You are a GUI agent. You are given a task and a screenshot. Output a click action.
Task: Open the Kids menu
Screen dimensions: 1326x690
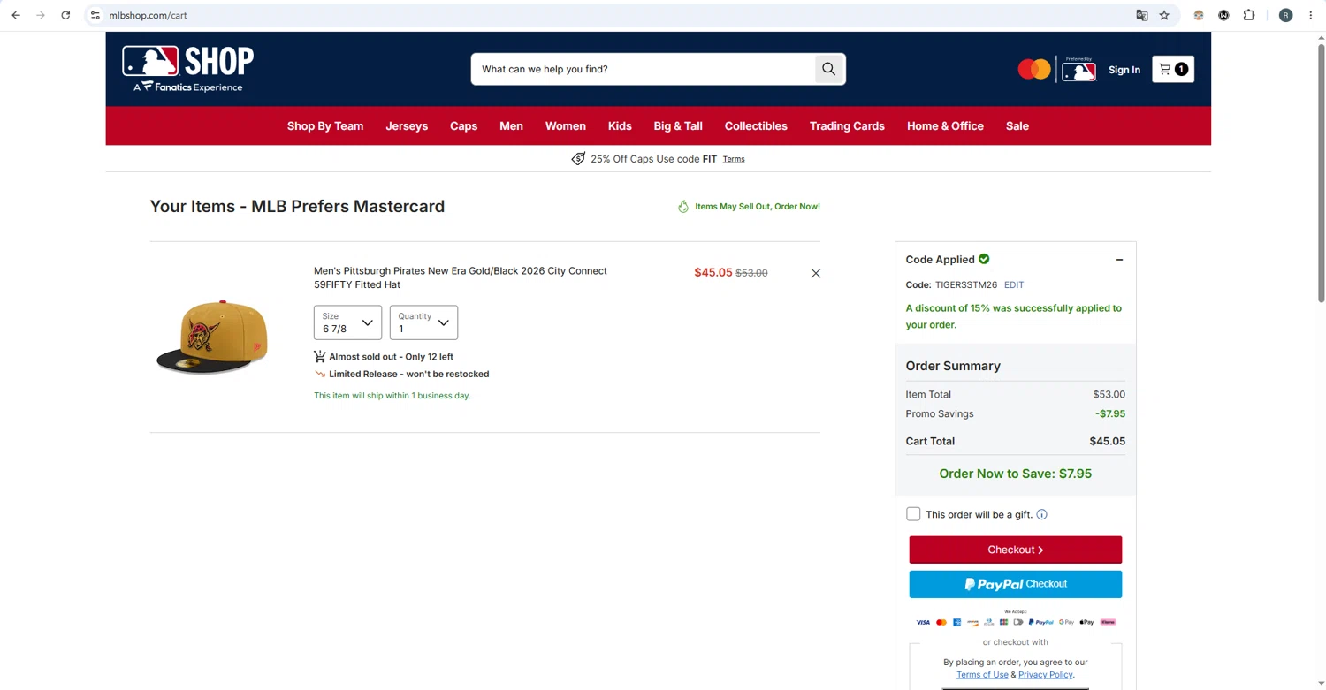point(620,126)
